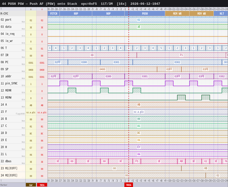Select the '02 port' signal row
Screen dimensions: 228x187
click(114, 20)
